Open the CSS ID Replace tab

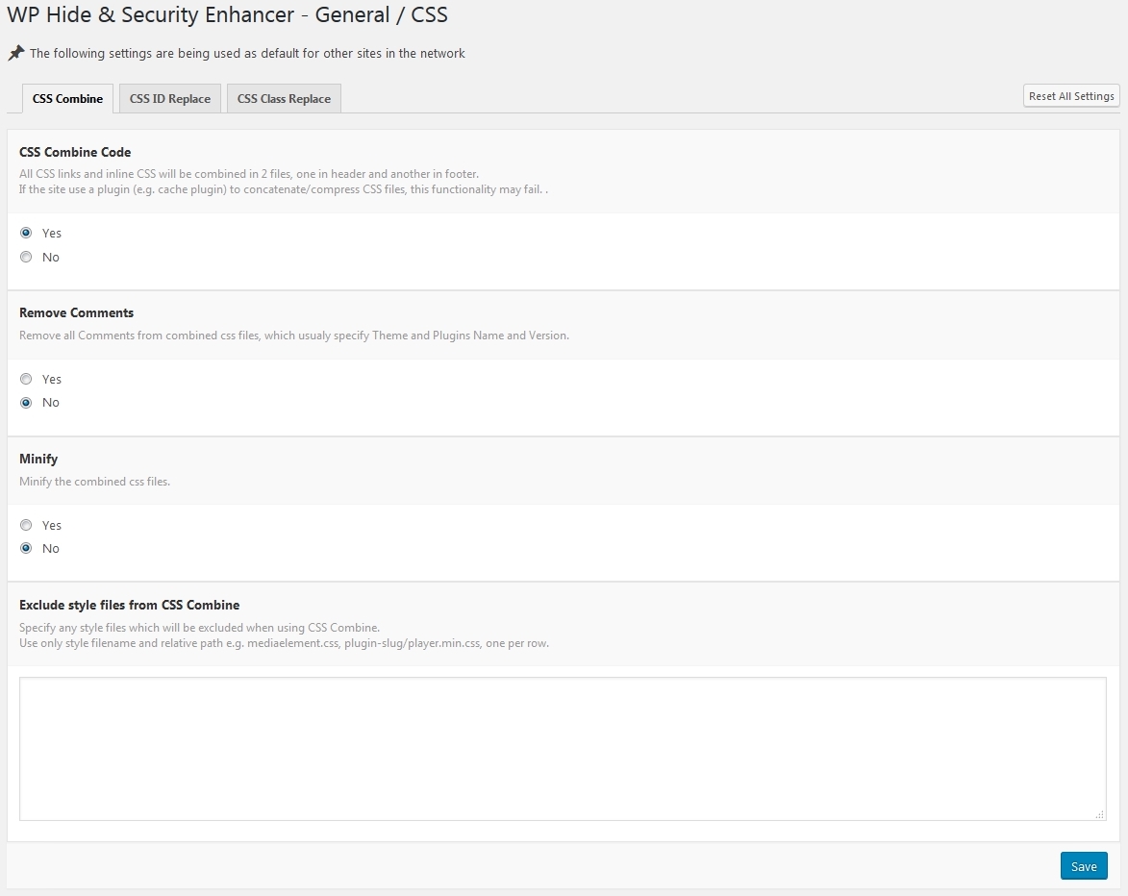click(x=170, y=98)
